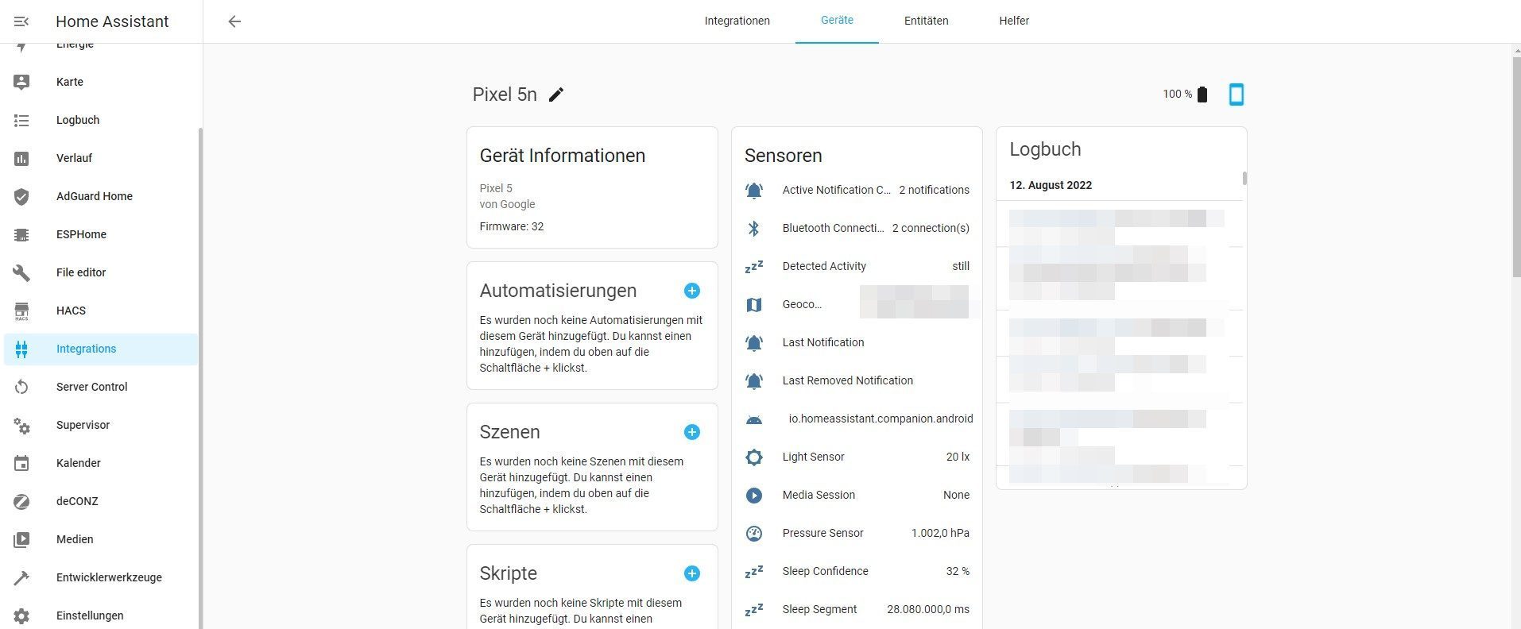
Task: Go back using the arrow icon
Action: 234,21
